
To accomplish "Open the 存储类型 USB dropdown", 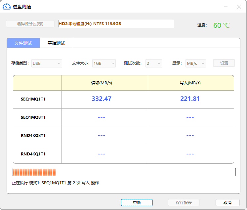I will (x=47, y=63).
